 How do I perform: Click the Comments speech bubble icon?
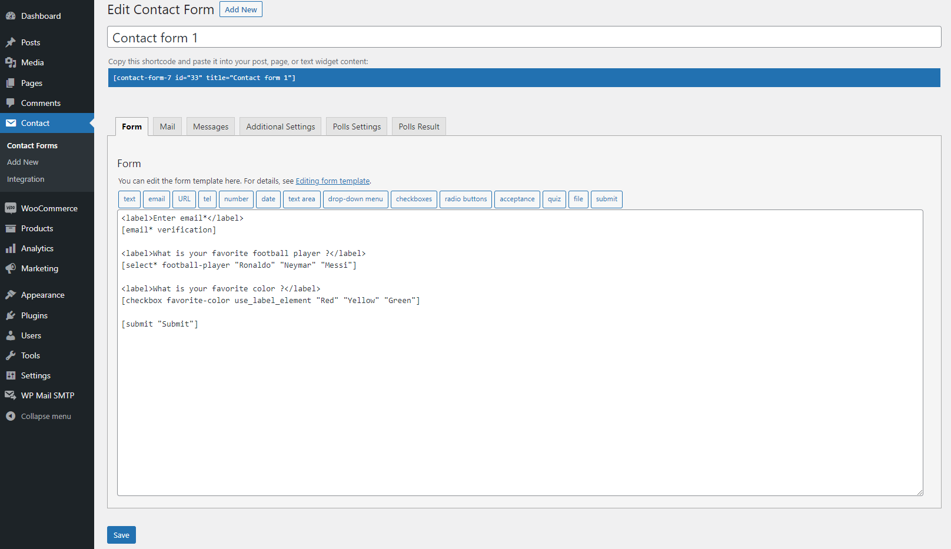point(11,103)
